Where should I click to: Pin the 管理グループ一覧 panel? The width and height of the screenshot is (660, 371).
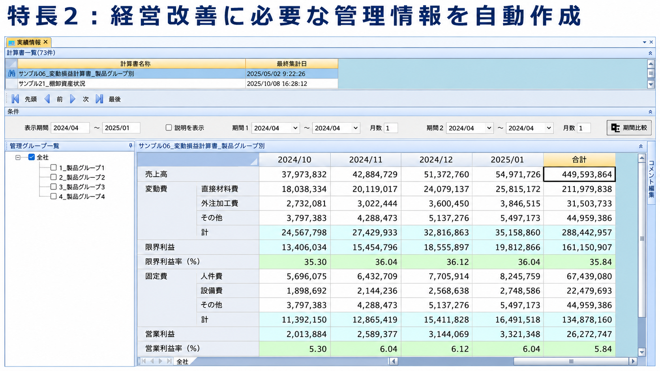131,145
